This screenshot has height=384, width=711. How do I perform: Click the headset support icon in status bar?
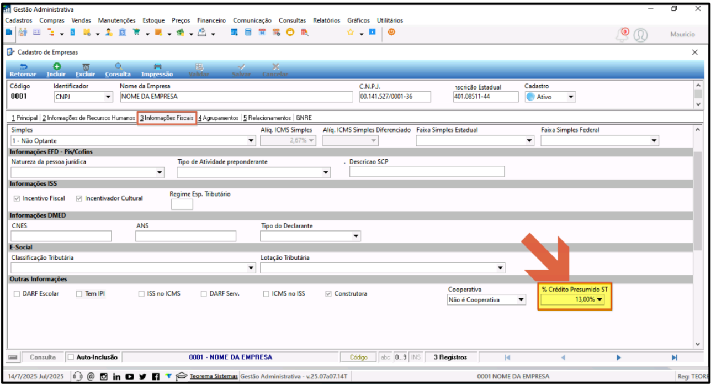click(78, 376)
